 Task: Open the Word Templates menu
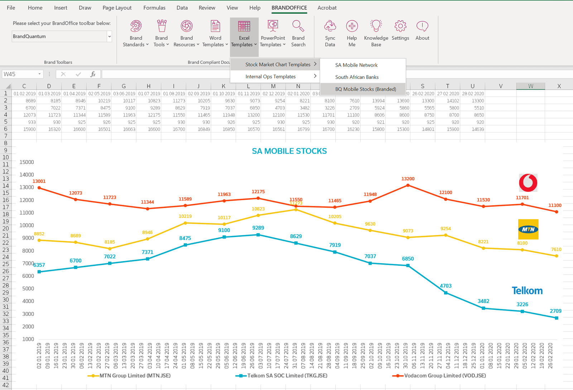[215, 34]
